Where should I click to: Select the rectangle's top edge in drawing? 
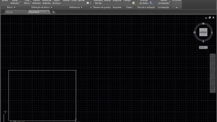coord(42,70)
